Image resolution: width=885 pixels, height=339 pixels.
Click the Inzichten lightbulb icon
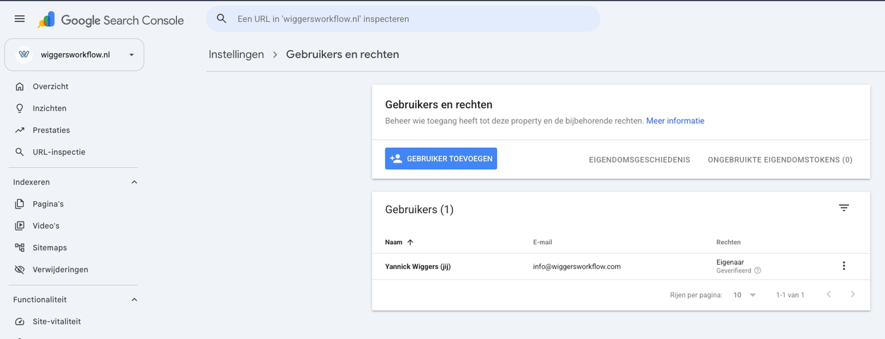click(x=20, y=108)
